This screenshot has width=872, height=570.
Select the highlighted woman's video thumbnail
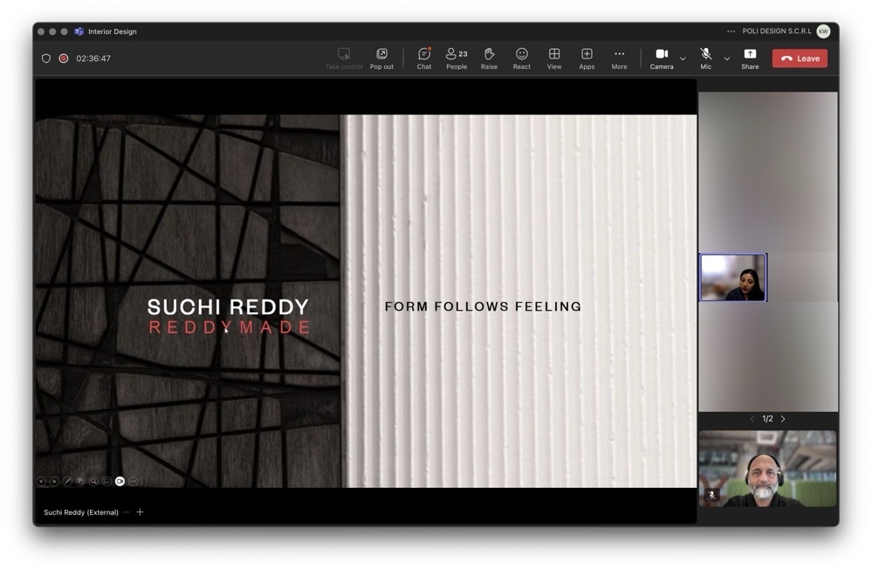click(733, 278)
